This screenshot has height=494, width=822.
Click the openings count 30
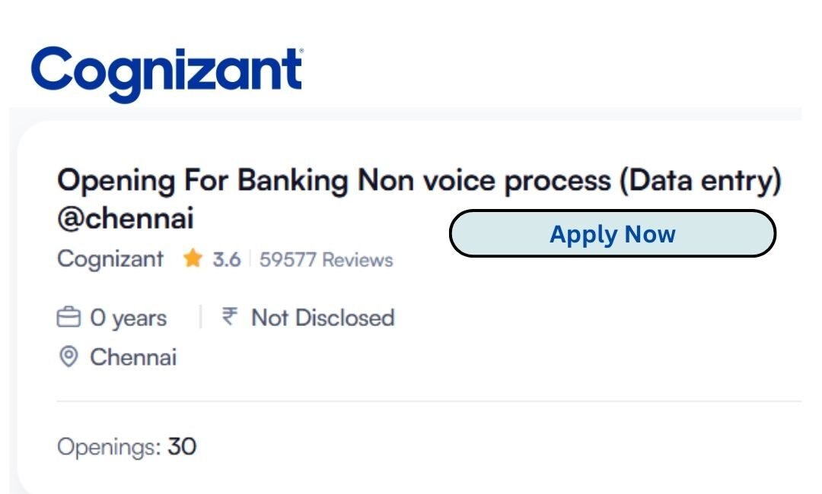(182, 446)
